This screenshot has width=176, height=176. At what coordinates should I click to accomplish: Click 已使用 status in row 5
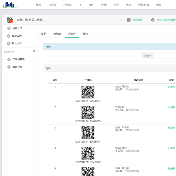[x=172, y=169]
